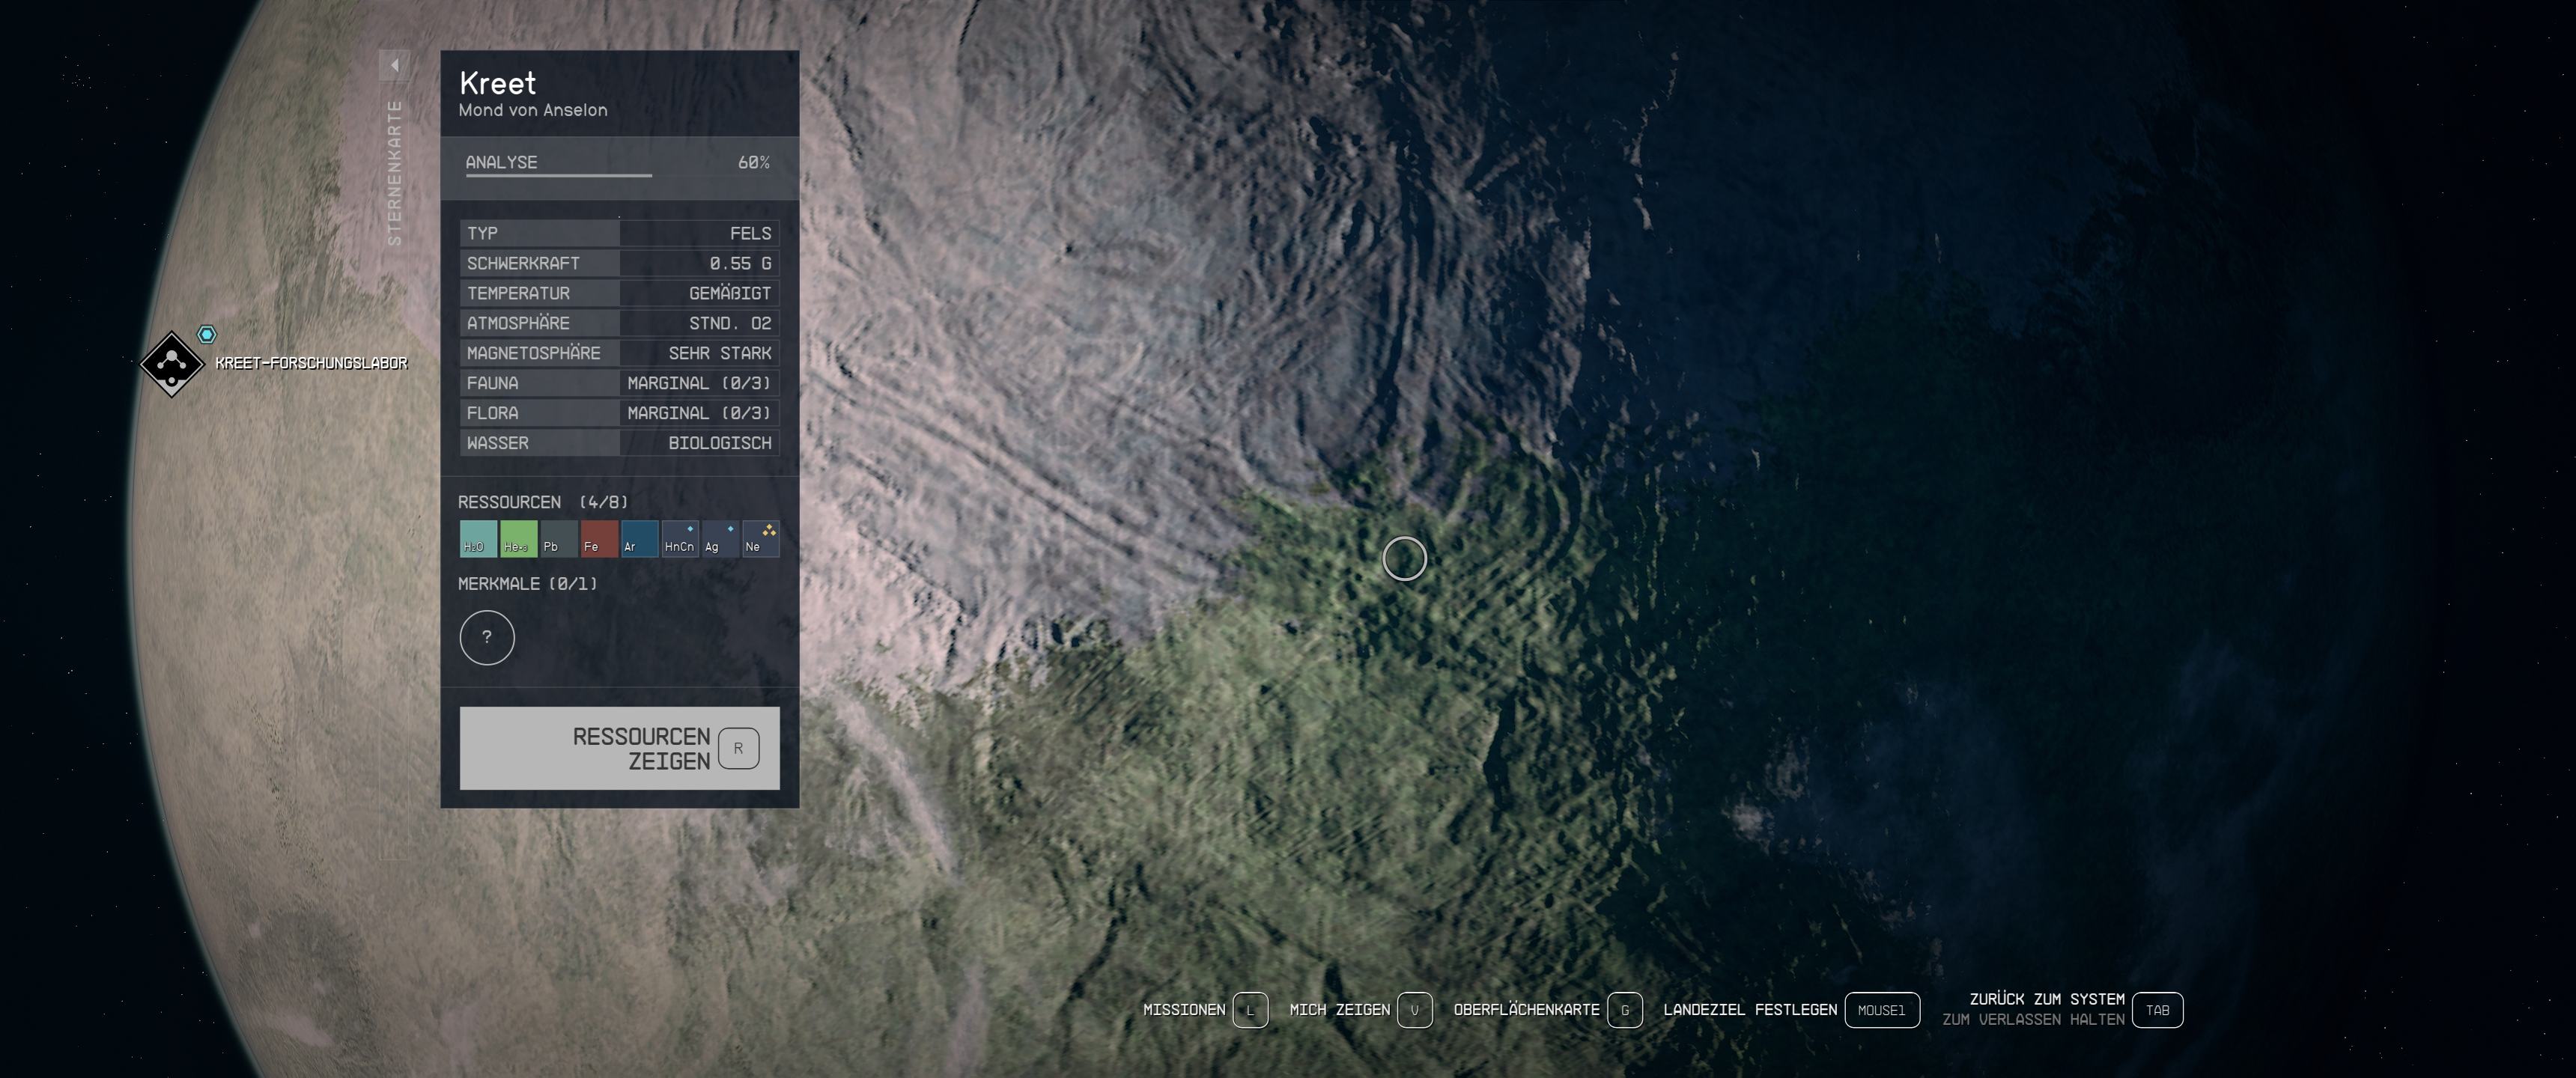
Task: Click the Merkmale (0/1) heading
Action: tap(528, 583)
